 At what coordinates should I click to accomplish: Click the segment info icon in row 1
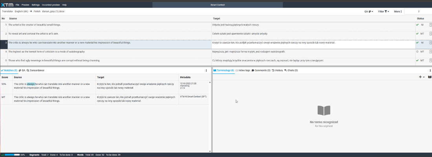[x=430, y=25]
